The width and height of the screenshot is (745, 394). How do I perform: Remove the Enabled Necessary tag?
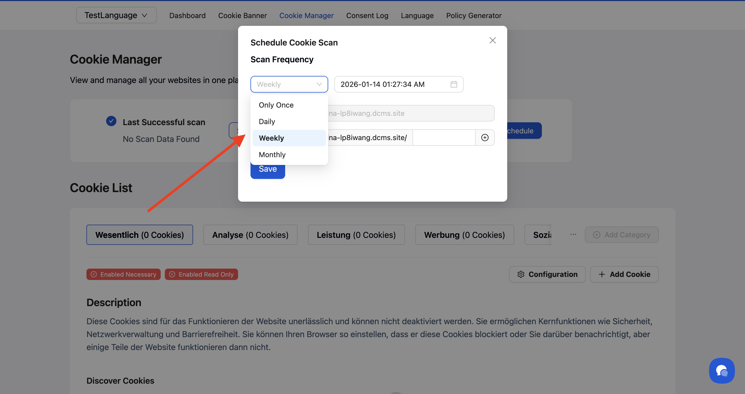(x=94, y=274)
